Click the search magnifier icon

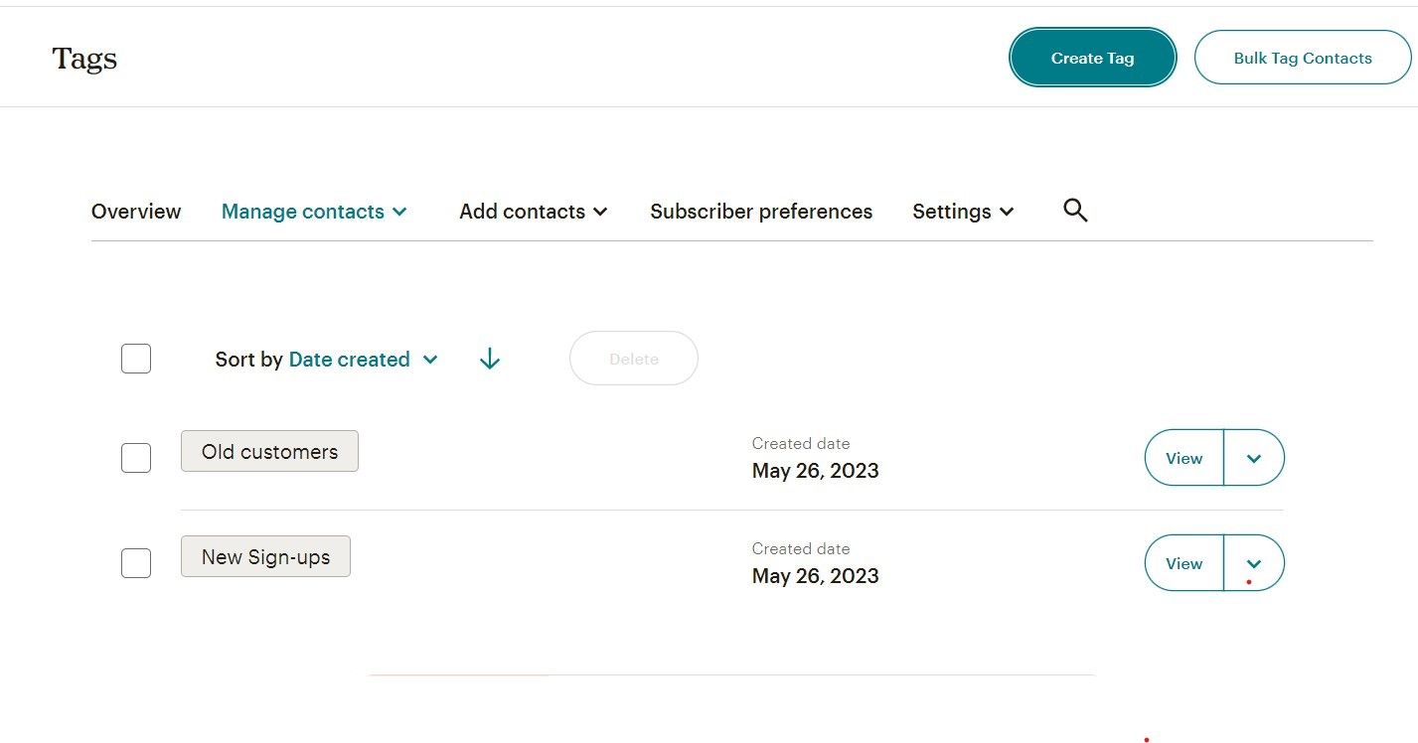coord(1075,211)
